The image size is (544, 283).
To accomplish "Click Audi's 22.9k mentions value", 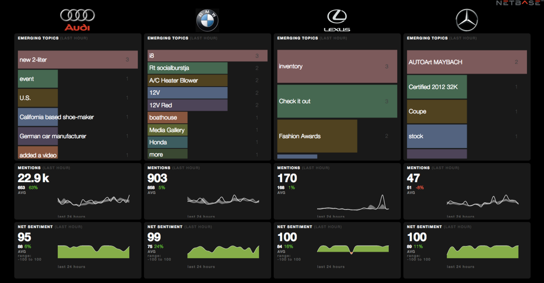I will (34, 178).
